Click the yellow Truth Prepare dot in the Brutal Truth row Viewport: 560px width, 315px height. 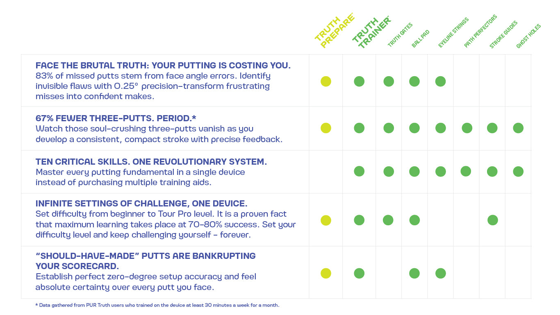pos(326,81)
